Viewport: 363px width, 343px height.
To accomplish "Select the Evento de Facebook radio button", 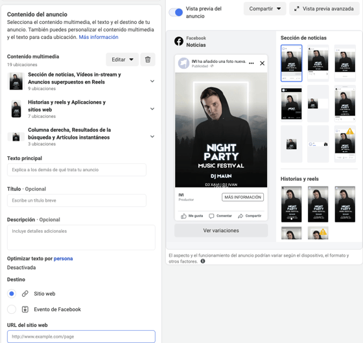I will [x=12, y=309].
